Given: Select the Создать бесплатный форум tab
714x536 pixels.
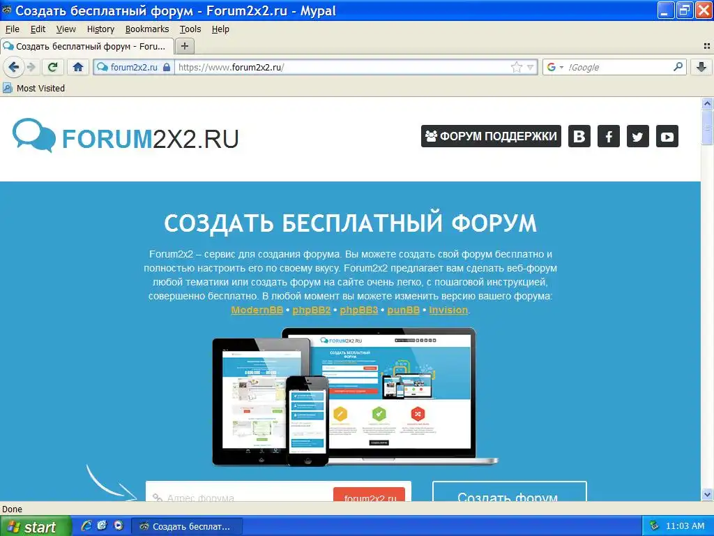Looking at the screenshot, I should (87, 47).
